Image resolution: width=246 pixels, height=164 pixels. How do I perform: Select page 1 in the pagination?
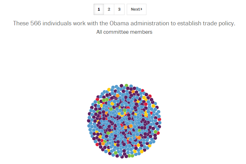pos(99,9)
